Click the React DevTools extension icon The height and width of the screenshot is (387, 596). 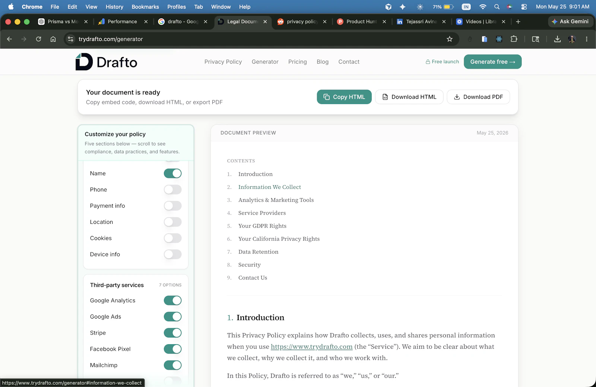499,39
